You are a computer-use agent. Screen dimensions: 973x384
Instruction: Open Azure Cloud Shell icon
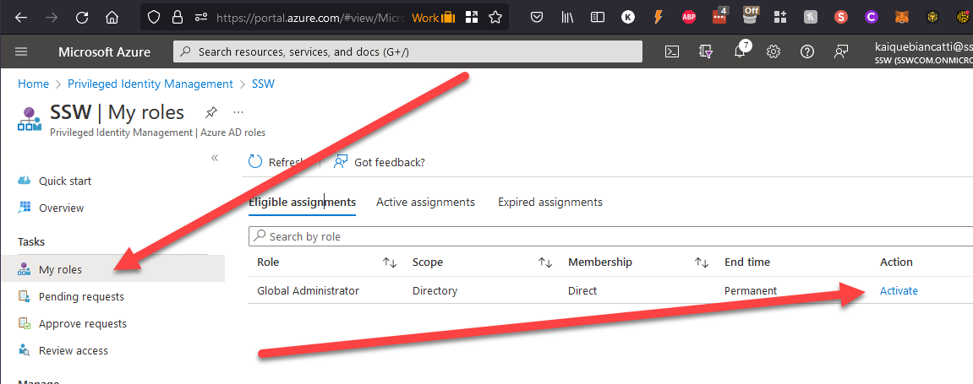[x=671, y=51]
